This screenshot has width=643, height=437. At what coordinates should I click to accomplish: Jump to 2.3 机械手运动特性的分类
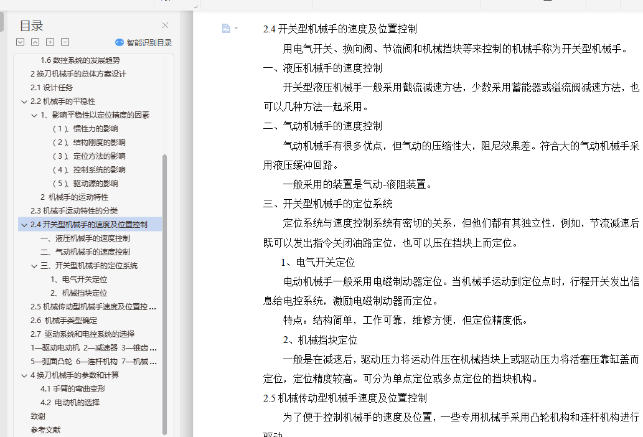74,210
